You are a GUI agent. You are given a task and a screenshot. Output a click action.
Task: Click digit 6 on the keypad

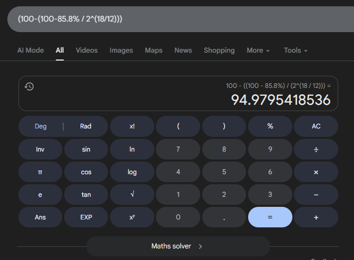click(x=270, y=172)
